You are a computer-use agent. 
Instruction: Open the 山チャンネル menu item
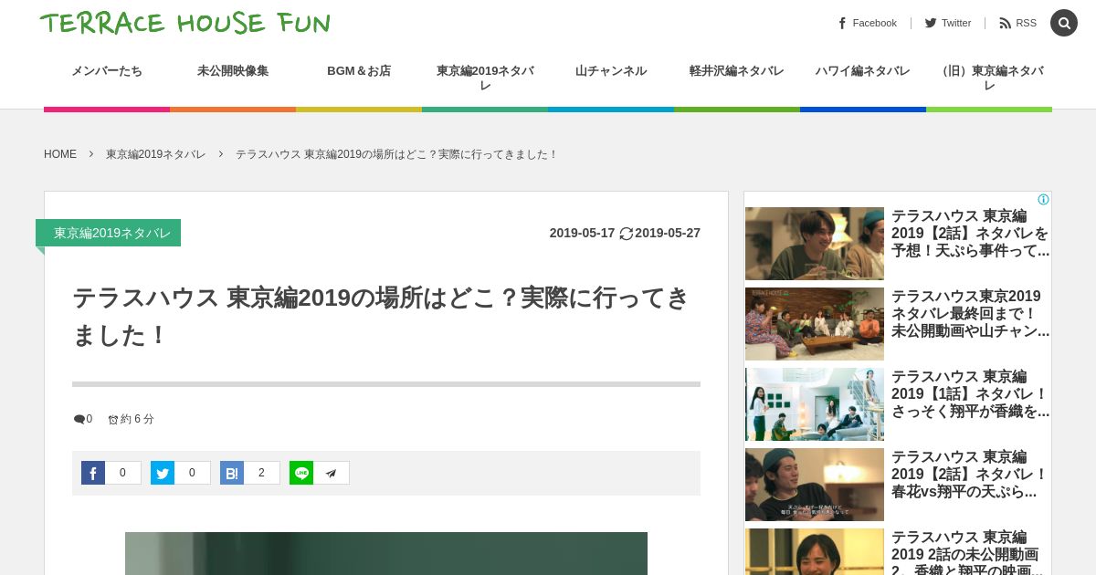coord(611,78)
